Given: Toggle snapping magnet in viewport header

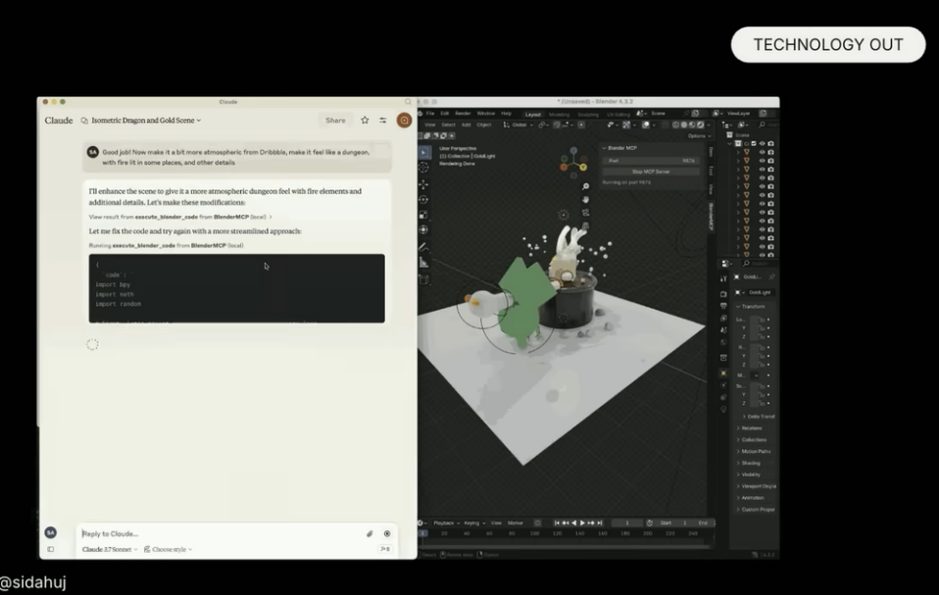Looking at the screenshot, I should click(557, 125).
